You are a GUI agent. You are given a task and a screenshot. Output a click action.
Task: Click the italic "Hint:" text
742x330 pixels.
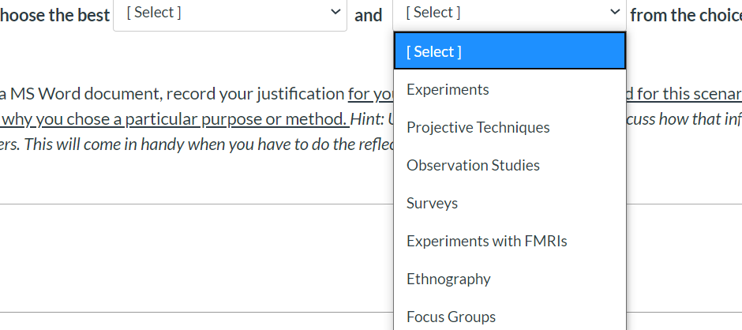[x=367, y=119]
